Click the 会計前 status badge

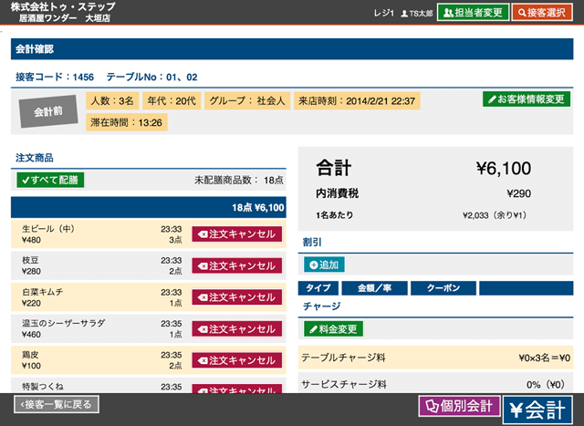(48, 110)
